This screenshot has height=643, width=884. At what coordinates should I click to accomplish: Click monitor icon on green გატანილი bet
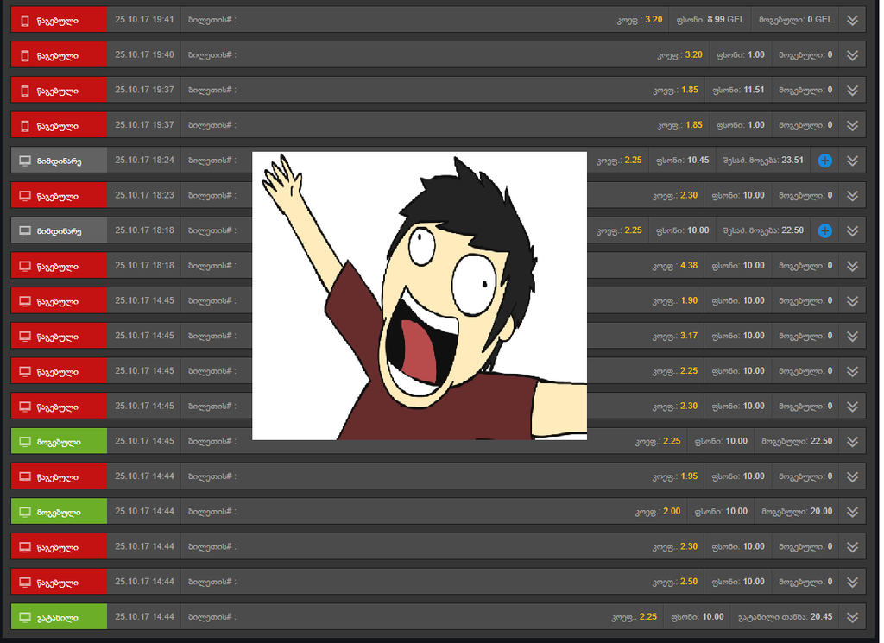[x=25, y=617]
